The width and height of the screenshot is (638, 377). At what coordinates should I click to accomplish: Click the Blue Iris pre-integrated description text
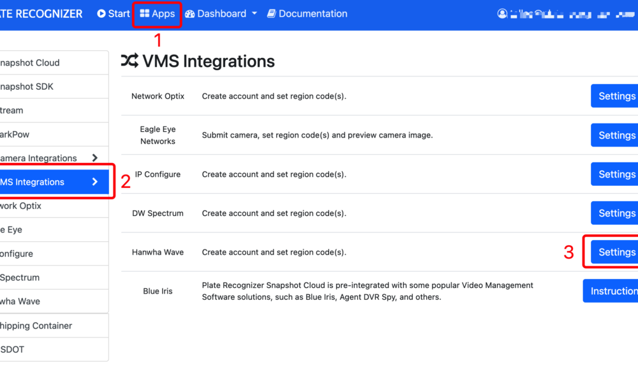(367, 291)
